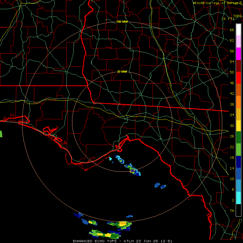243x243 pixels.
Task: Click the legend value 50
Action: (232, 72)
